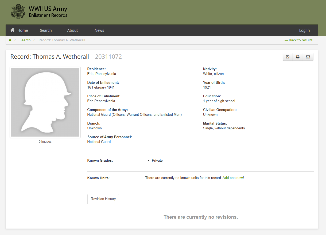Save the record with the floppy disk icon

click(288, 57)
